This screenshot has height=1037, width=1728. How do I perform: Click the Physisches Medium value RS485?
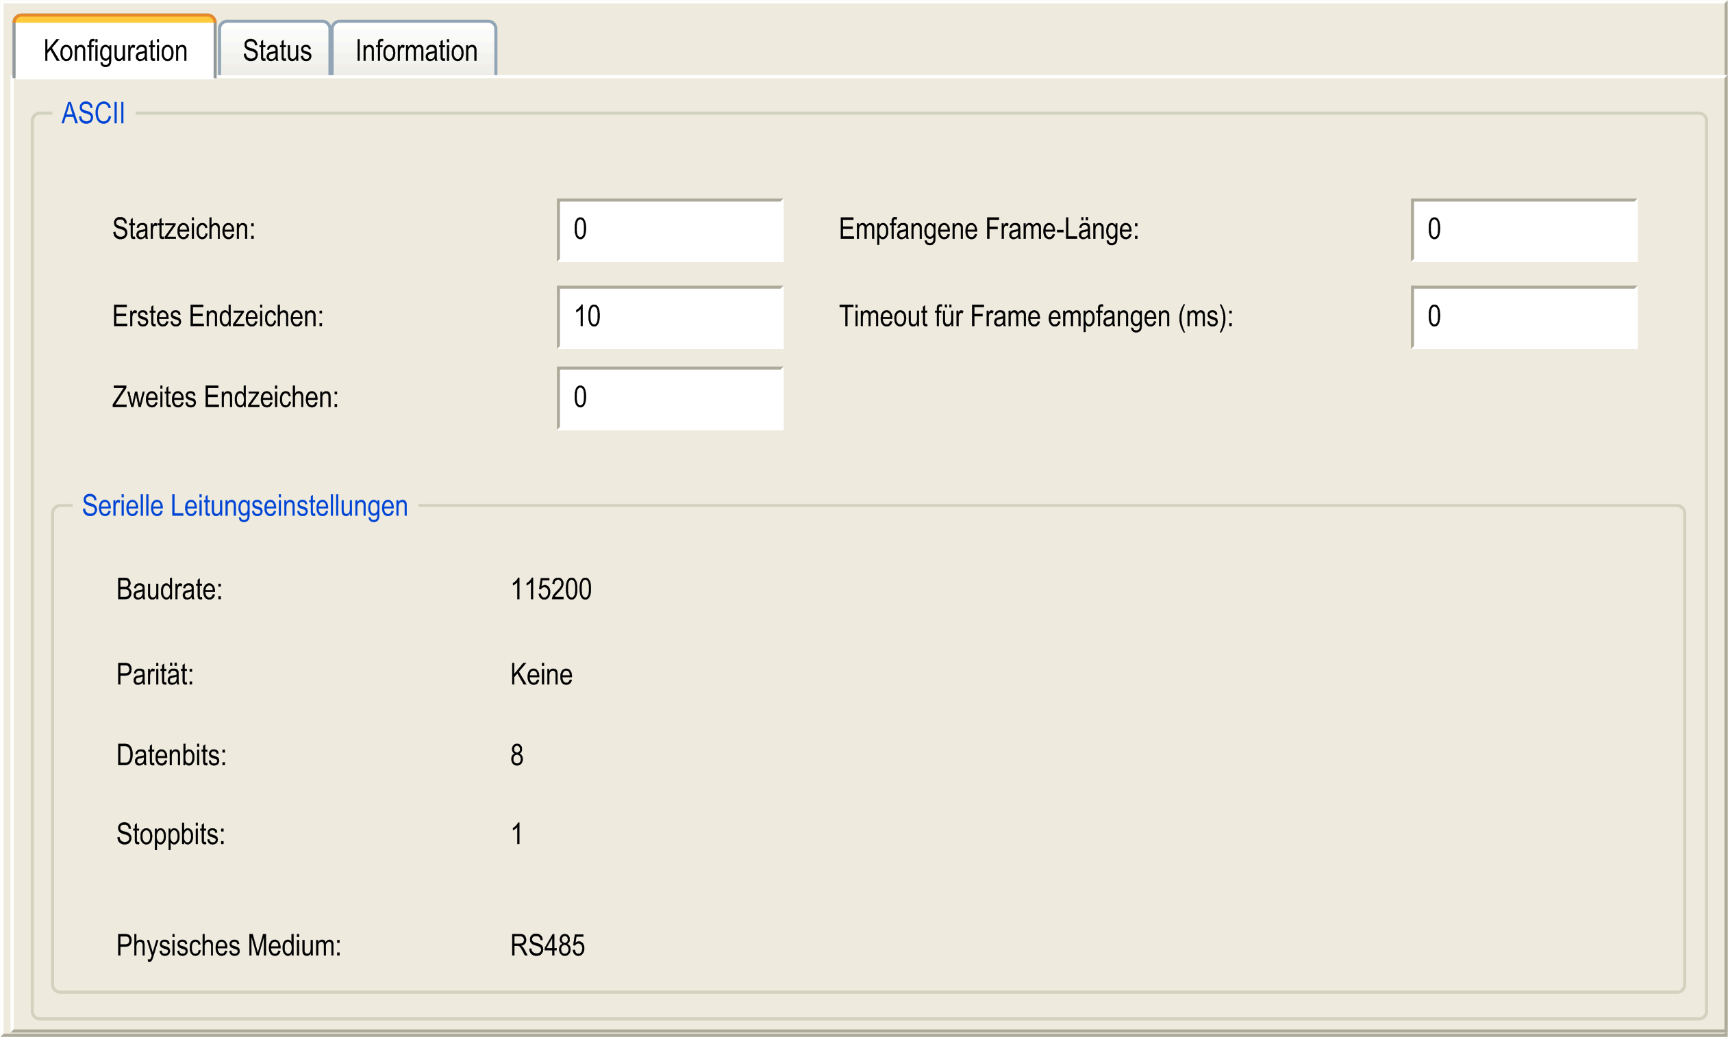point(547,945)
